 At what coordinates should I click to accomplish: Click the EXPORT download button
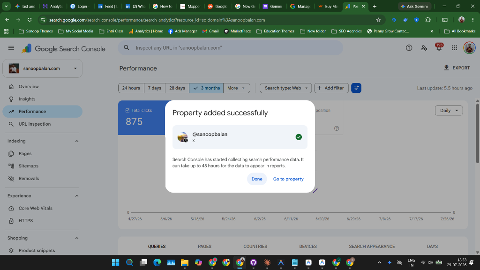click(x=457, y=67)
